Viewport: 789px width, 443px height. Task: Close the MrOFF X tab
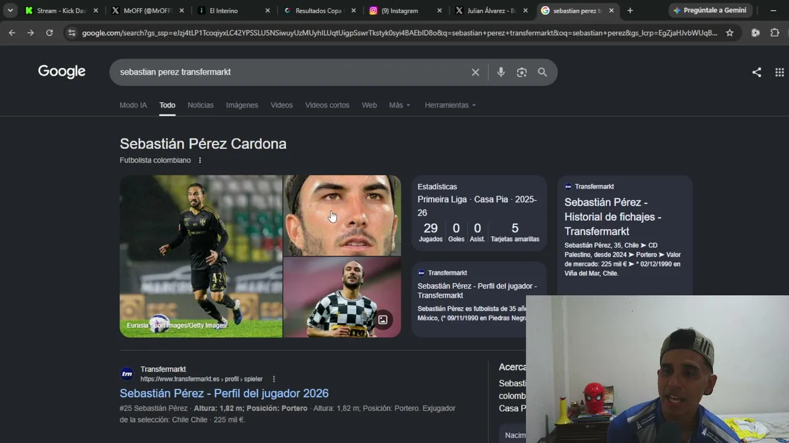[181, 10]
